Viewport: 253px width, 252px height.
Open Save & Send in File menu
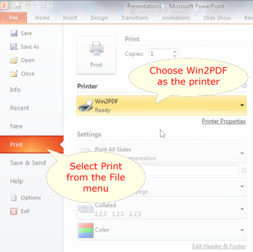(x=28, y=163)
